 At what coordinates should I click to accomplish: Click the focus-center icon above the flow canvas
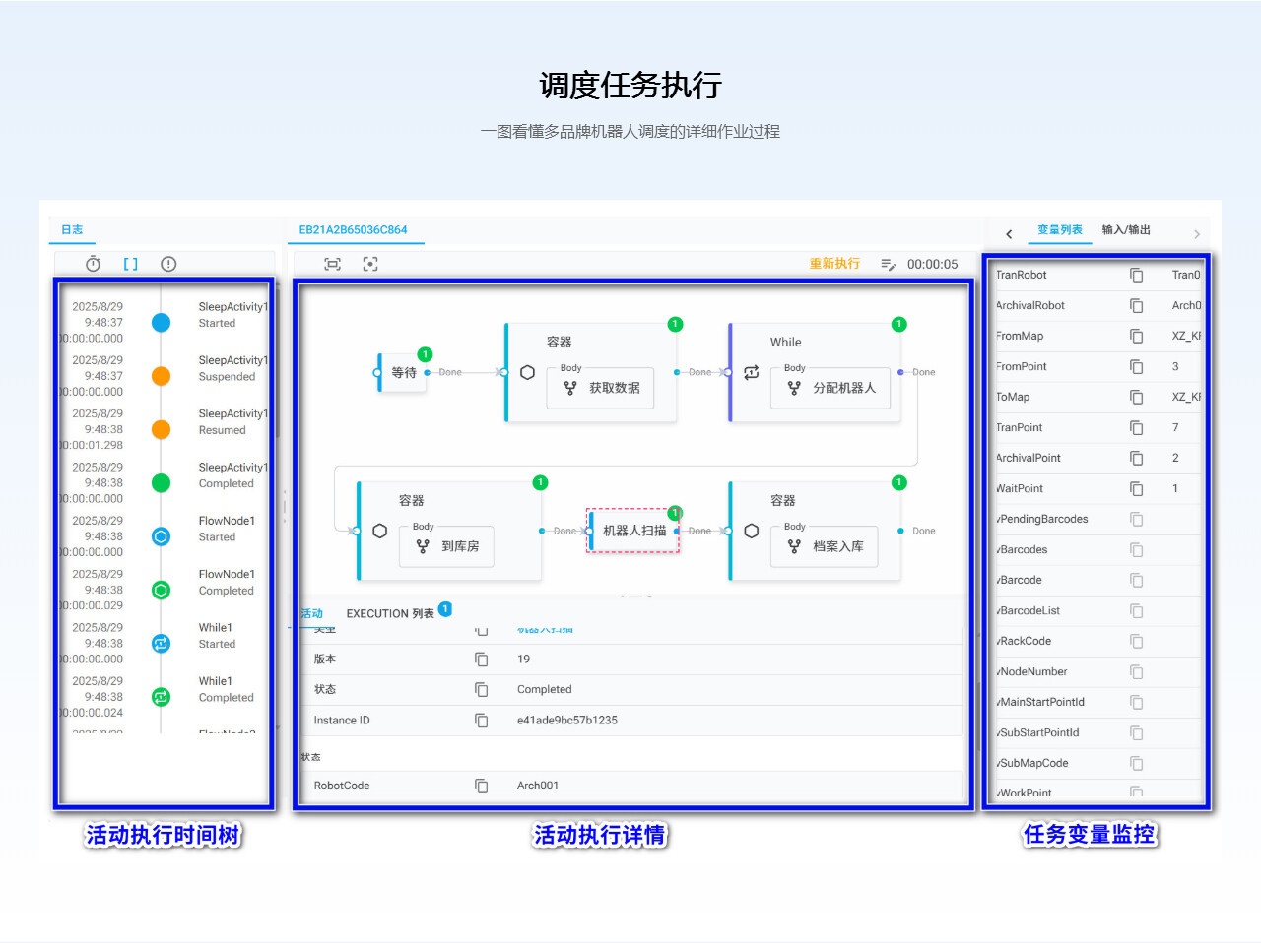(x=370, y=264)
